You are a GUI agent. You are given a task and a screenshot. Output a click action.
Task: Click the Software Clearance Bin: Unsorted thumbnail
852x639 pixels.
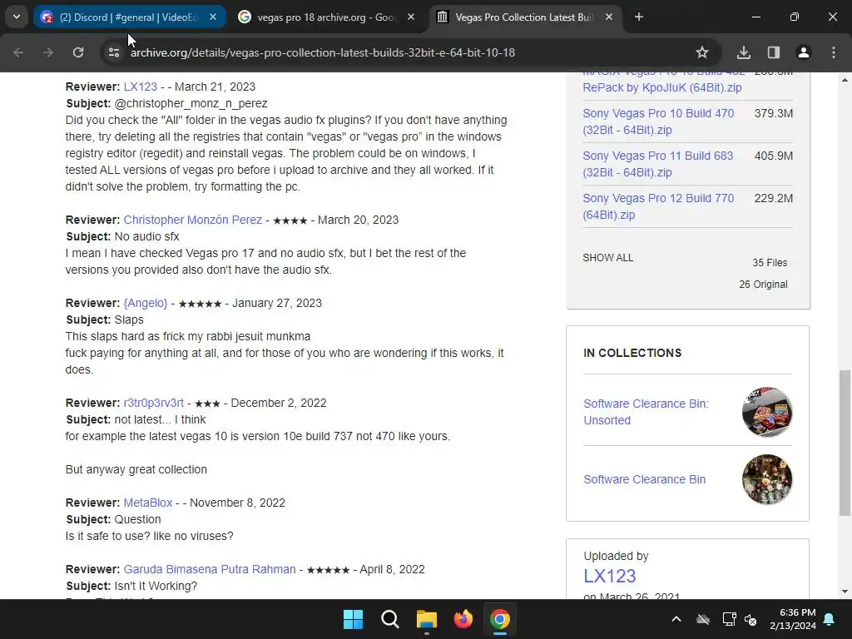(x=766, y=411)
